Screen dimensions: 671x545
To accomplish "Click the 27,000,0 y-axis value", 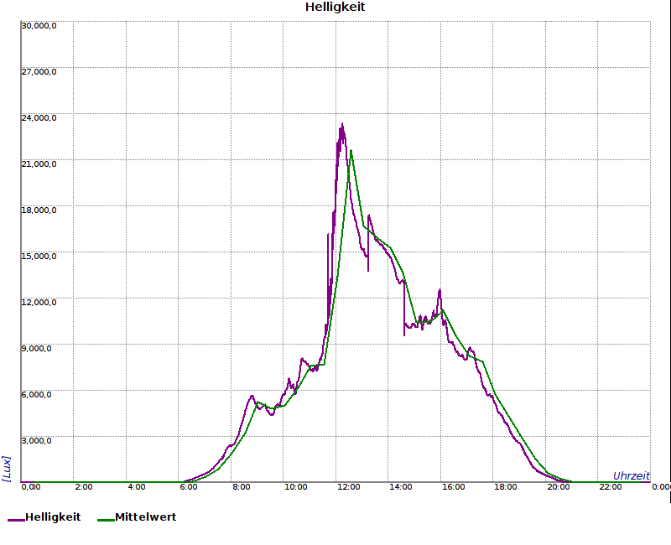I will pos(39,72).
